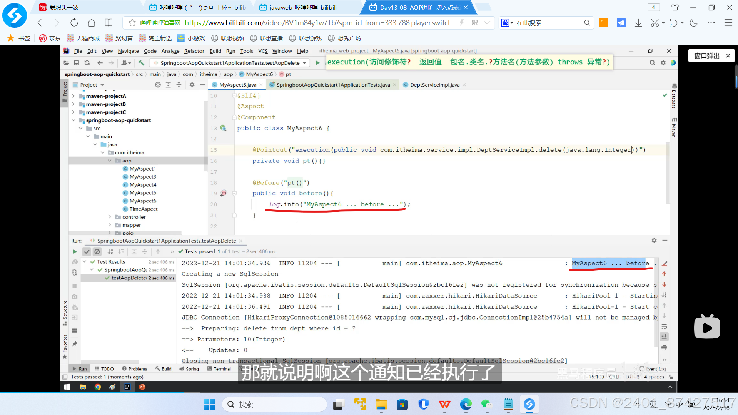Select testAopDelete result in test tree
738x415 pixels.
point(129,278)
